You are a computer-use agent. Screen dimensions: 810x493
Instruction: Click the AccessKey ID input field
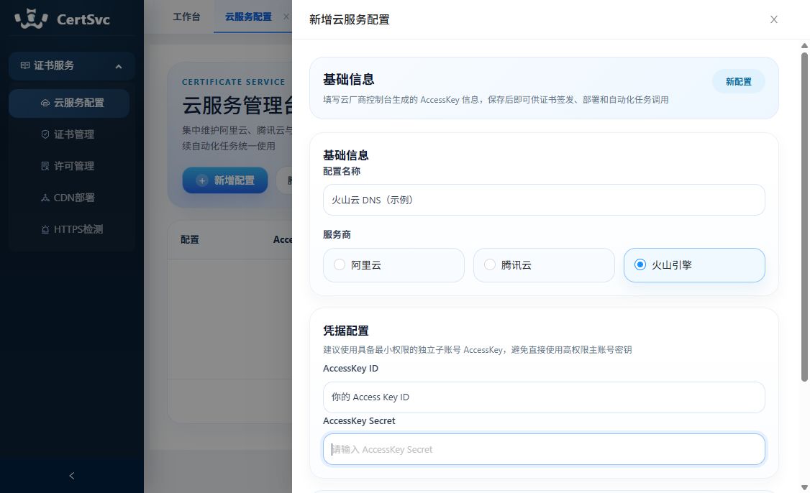544,397
